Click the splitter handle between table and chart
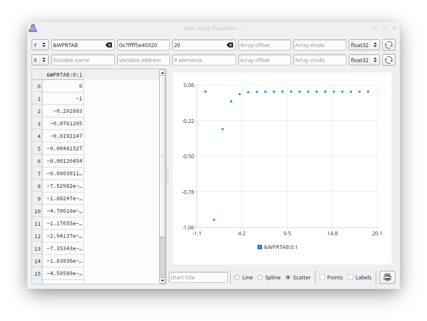This screenshot has width=427, height=321. [x=167, y=176]
